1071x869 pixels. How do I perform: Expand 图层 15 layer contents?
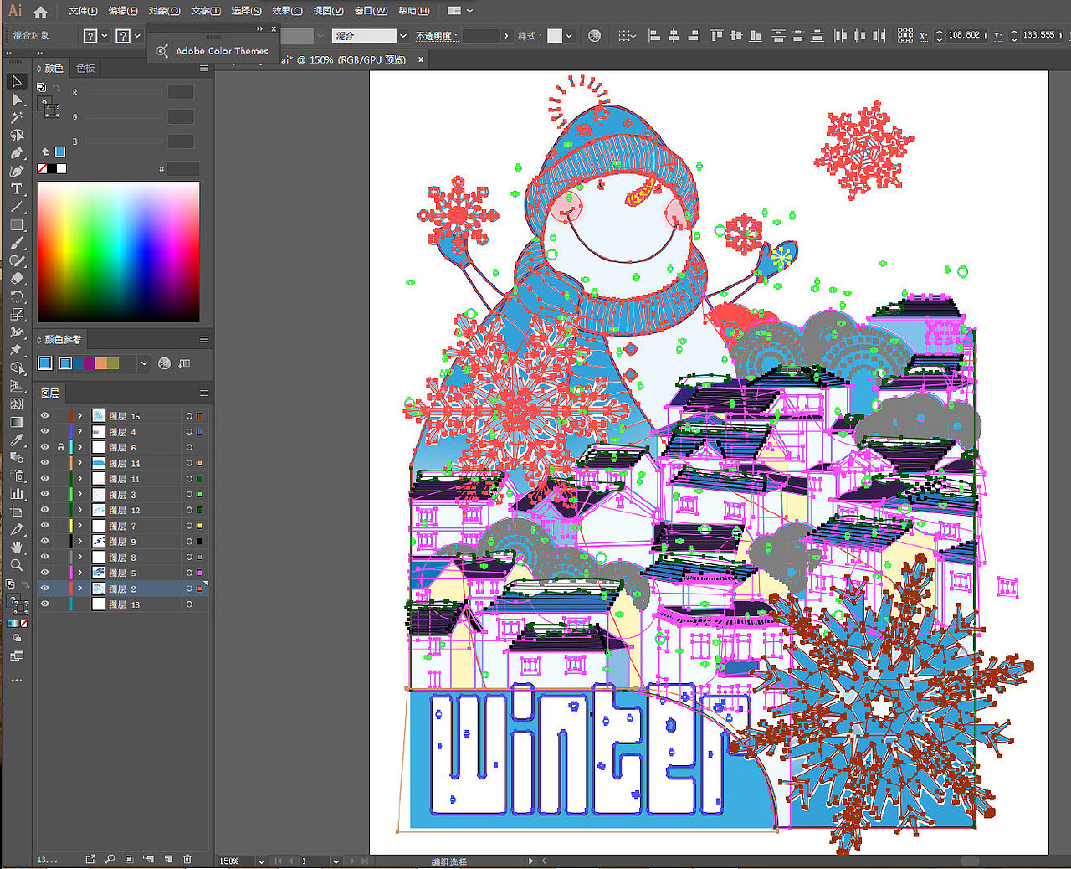[80, 416]
